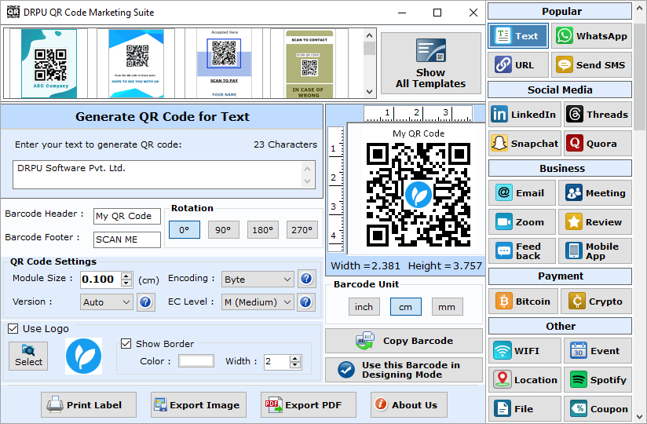Open the Threads QR code option
Image resolution: width=647 pixels, height=424 pixels.
coord(598,115)
